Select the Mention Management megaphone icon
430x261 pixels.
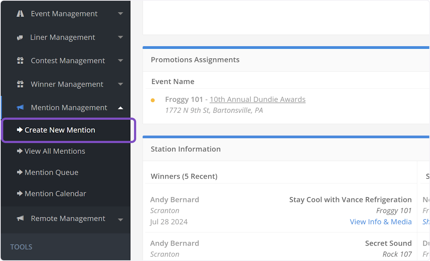click(x=20, y=108)
